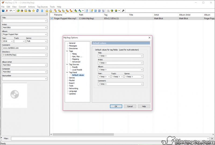Click the Paste tag icon
Viewport: 215px width, 145px height.
click(51, 11)
